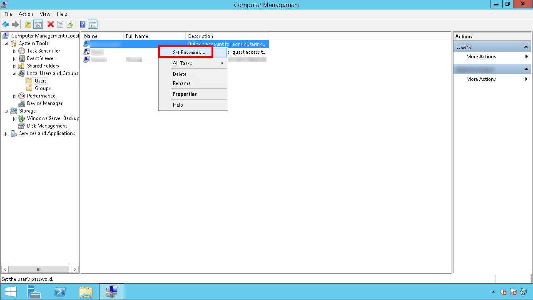Open the Windows Start button
Screen dimensions: 533x300
tap(11, 292)
